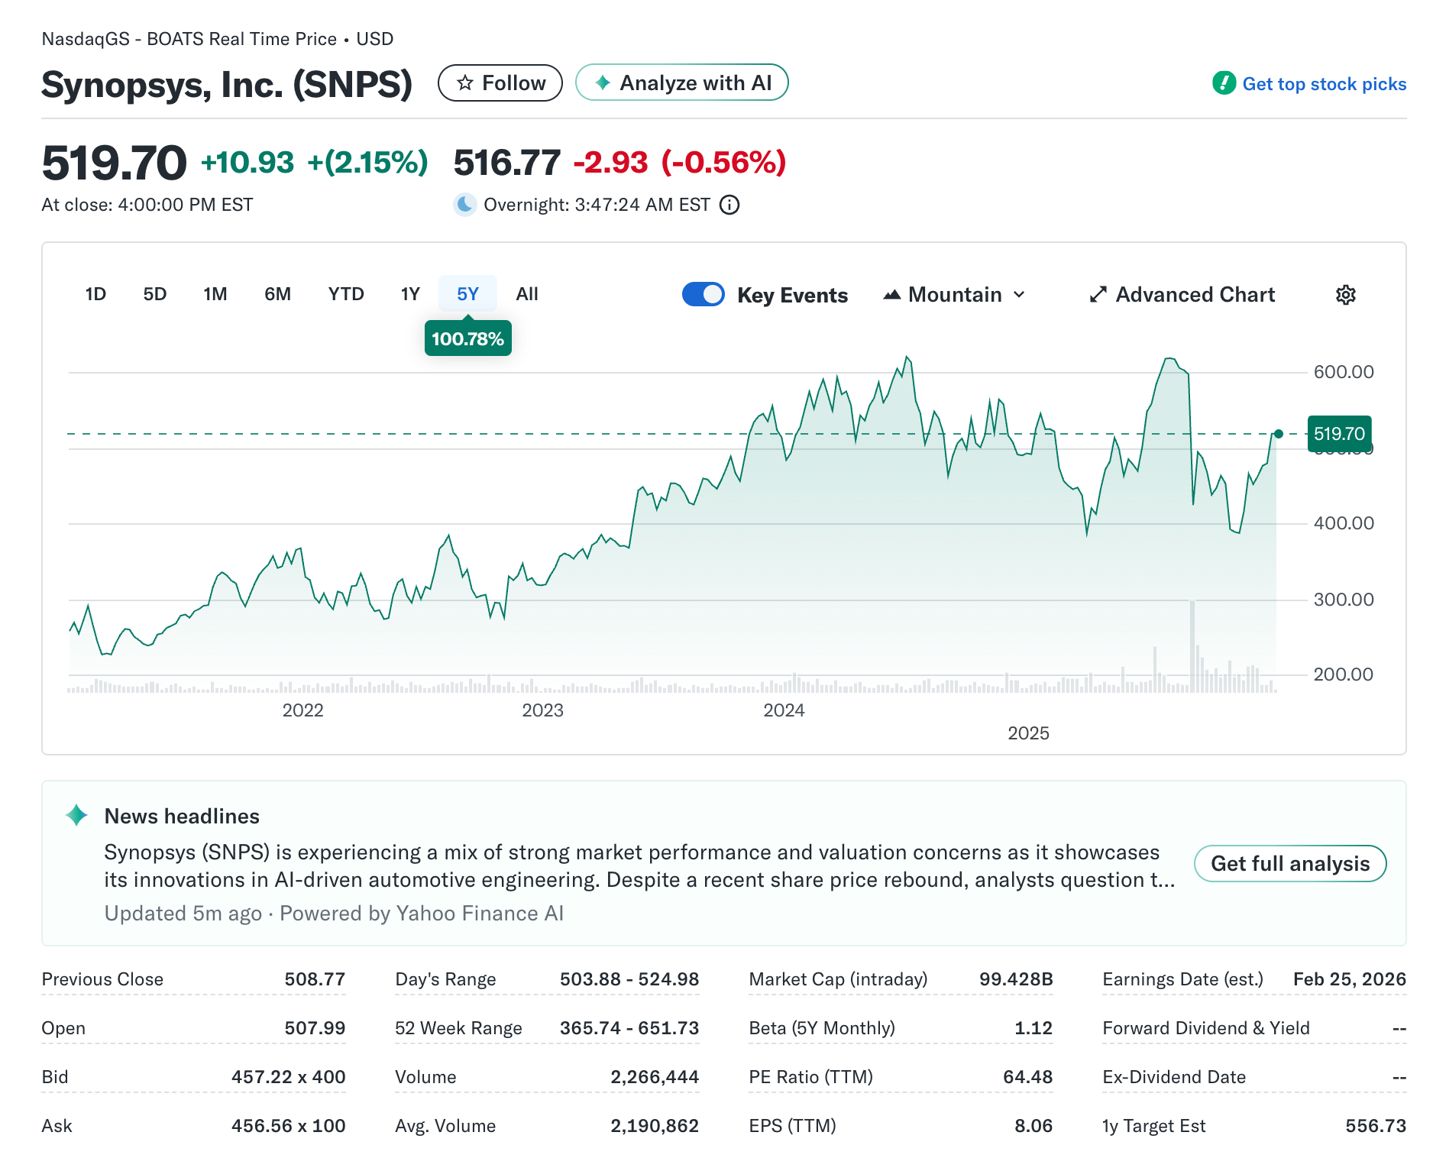Click the 2024 axis label on chart
Image resolution: width=1433 pixels, height=1158 pixels.
coord(784,710)
